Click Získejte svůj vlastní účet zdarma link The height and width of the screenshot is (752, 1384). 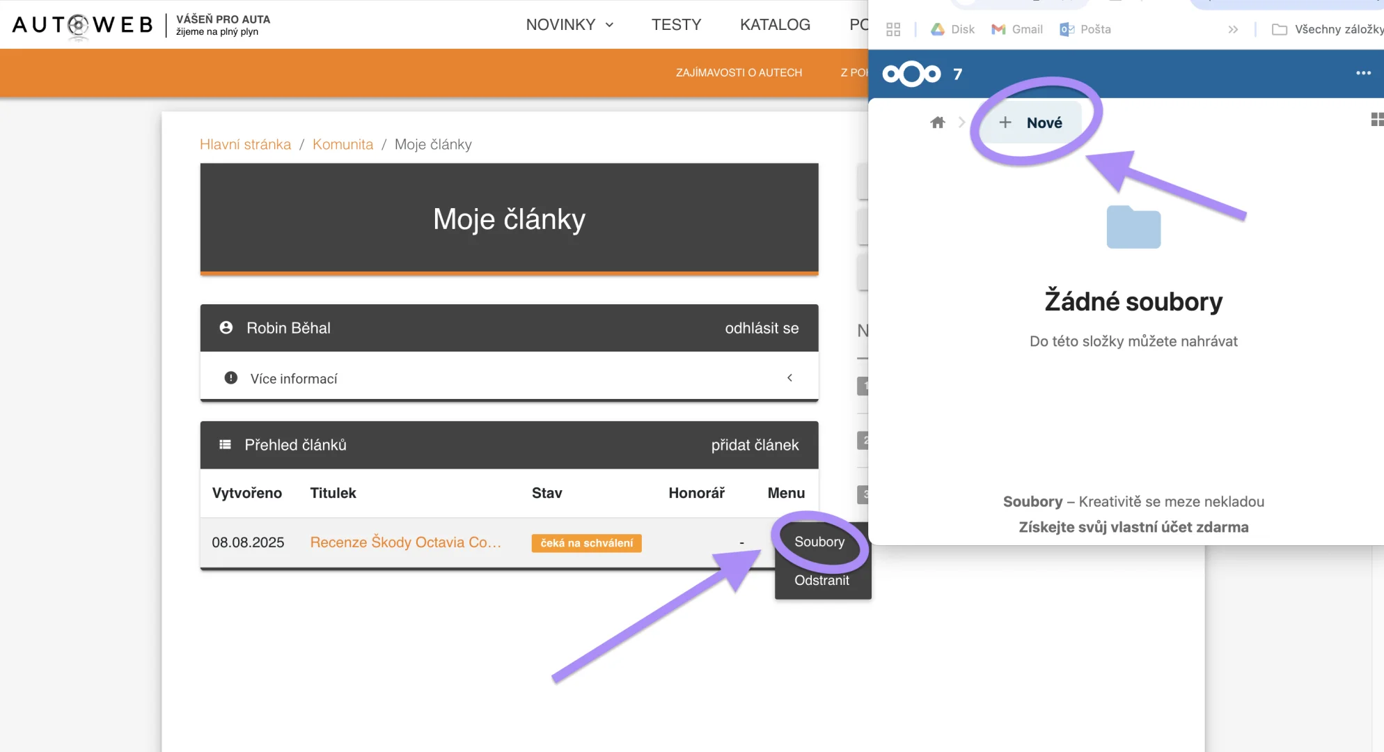point(1133,527)
